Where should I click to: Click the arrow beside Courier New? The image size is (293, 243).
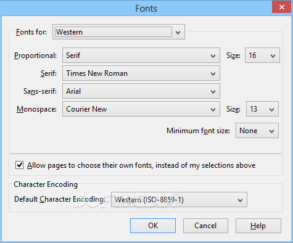(213, 110)
